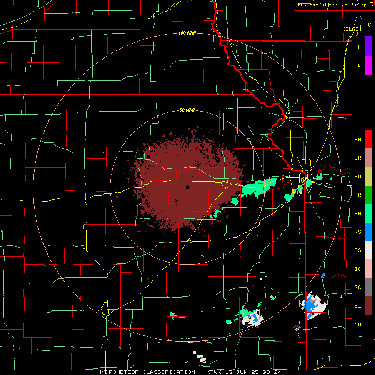This screenshot has height=375, width=375.
Task: Select the gray GC legend swatch
Action: tap(368, 287)
